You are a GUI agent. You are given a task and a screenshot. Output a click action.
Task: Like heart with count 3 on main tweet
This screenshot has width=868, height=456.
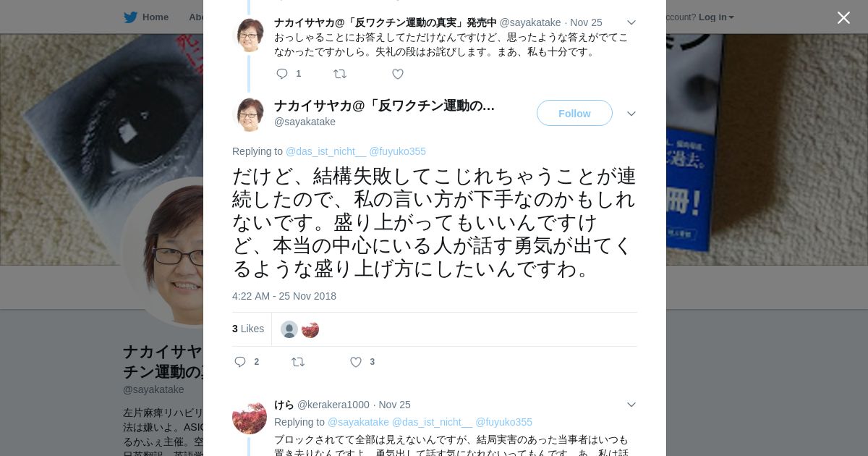(x=356, y=362)
